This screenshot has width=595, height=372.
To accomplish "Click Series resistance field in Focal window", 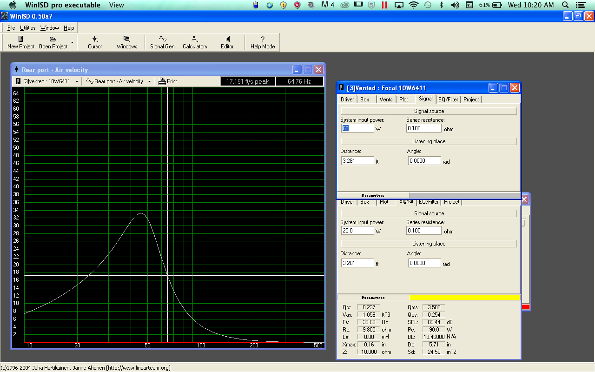I will (x=424, y=128).
